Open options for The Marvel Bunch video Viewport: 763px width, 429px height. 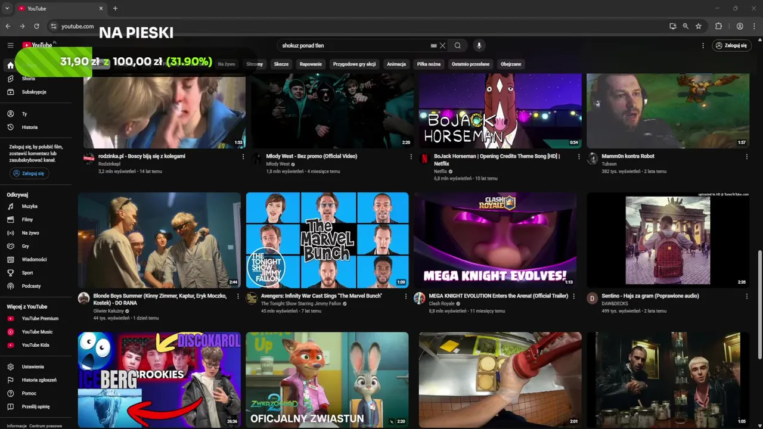[406, 296]
